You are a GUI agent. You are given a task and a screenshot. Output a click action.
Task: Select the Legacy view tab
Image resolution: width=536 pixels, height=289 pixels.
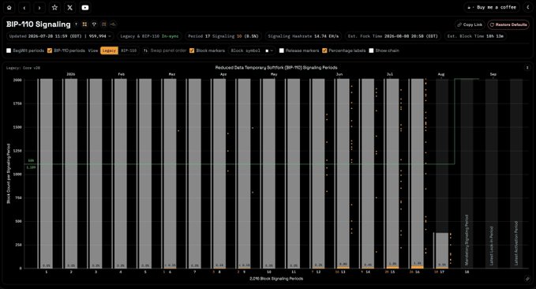tap(109, 51)
